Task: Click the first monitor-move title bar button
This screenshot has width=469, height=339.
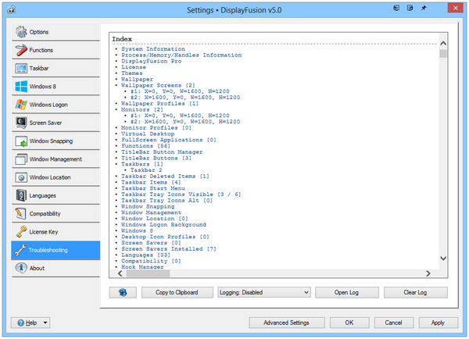Action: [396, 8]
